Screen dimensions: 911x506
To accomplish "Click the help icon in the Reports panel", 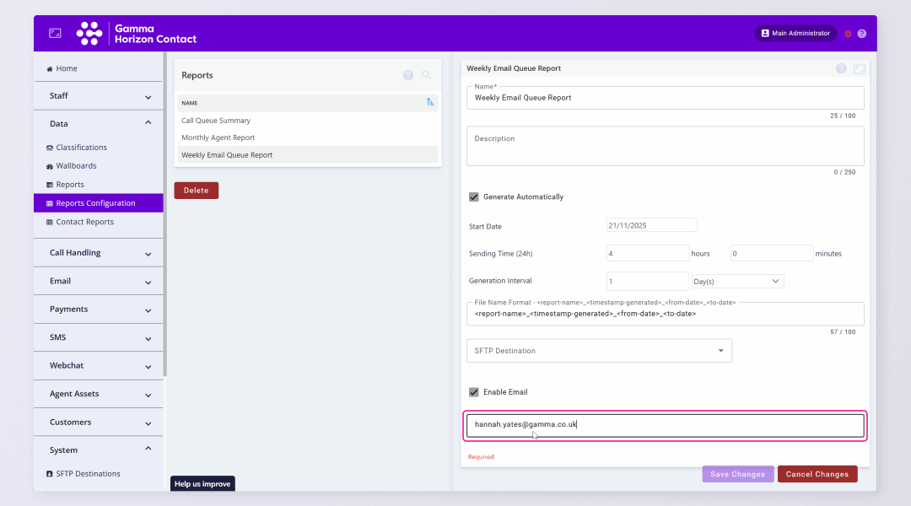I will pos(408,75).
